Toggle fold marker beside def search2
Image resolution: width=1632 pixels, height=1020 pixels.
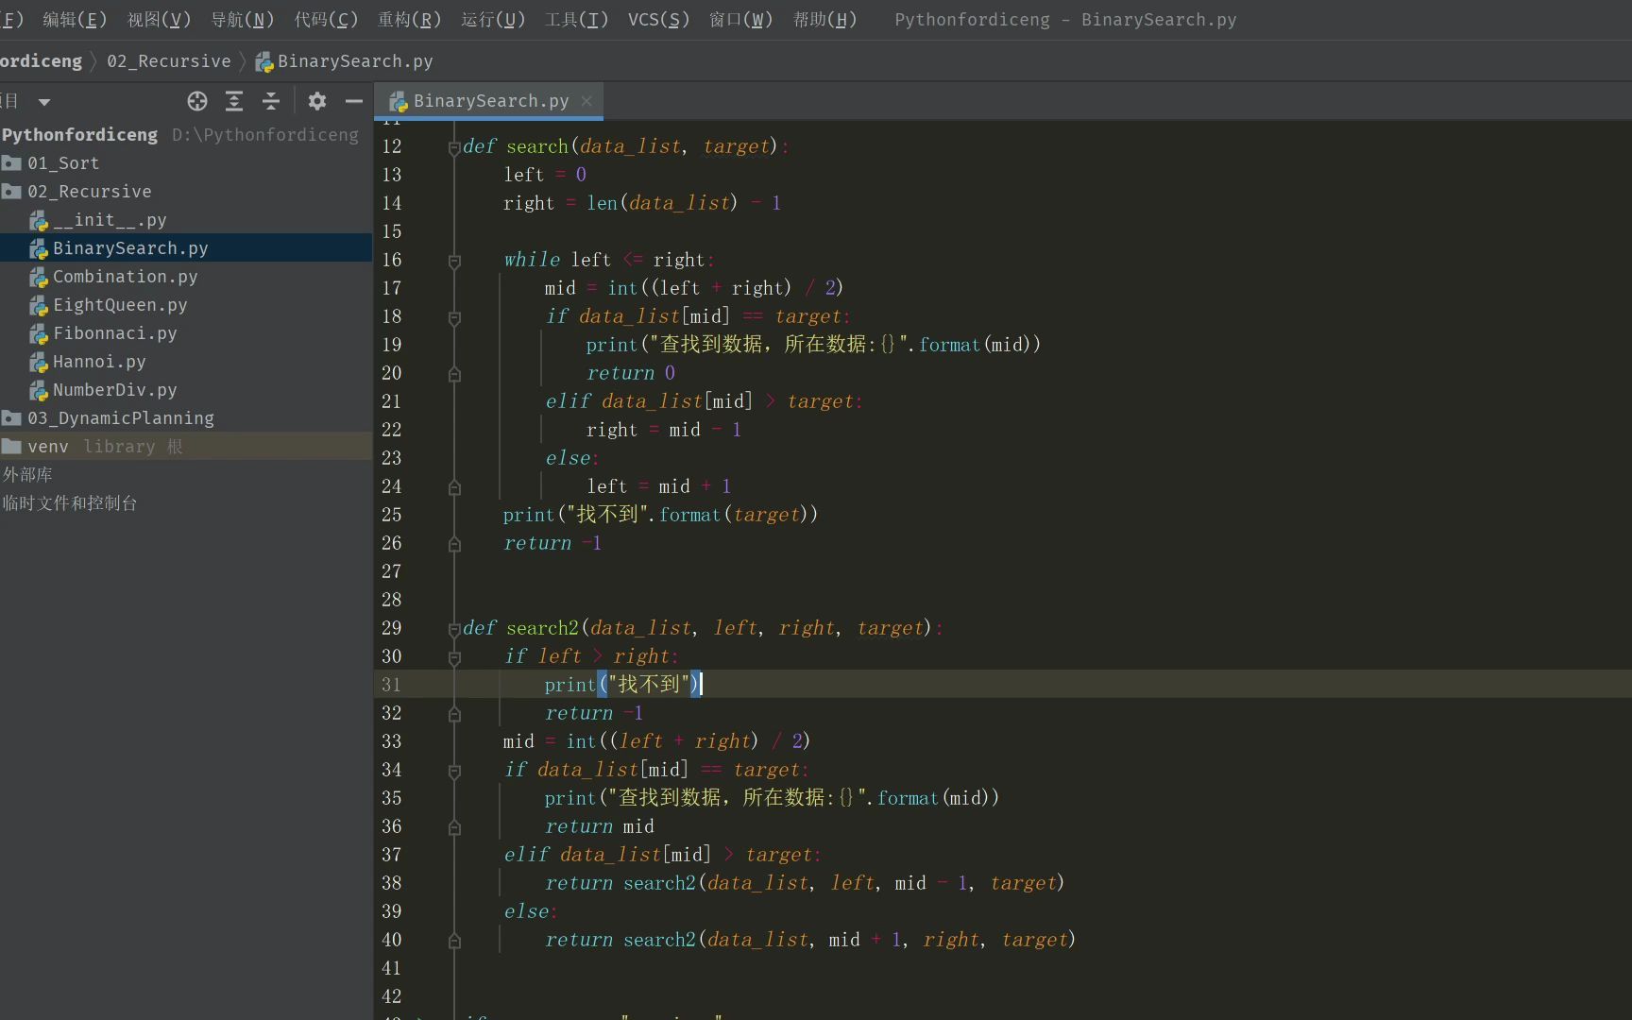454,629
